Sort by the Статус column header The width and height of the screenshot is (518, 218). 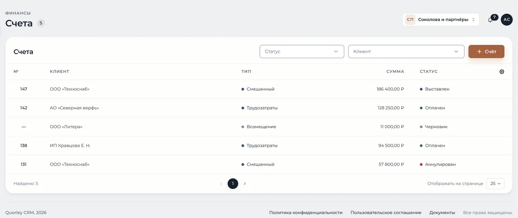[x=428, y=72]
